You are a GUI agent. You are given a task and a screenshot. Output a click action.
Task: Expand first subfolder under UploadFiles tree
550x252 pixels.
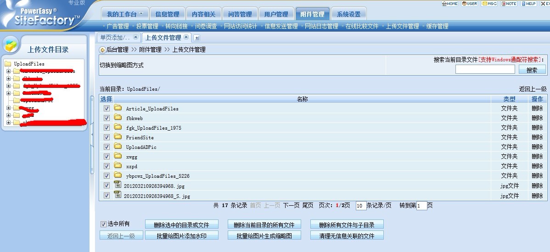[8, 71]
